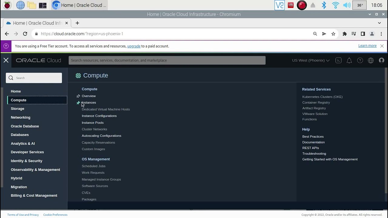
Task: Open the browser side panel icon
Action: (363, 34)
